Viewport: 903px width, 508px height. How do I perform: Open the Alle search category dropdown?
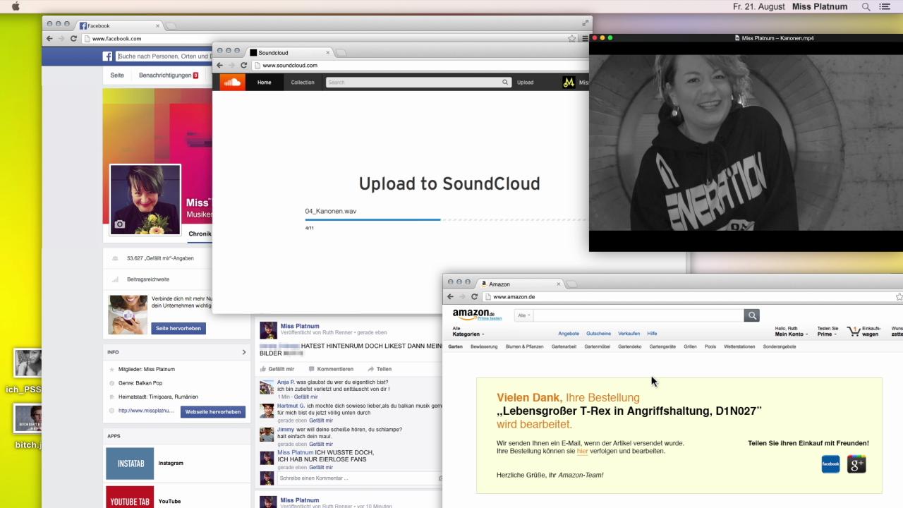point(523,315)
